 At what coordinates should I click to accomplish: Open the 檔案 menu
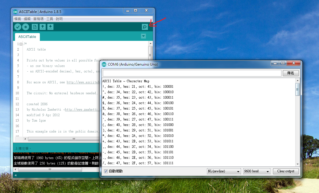(18, 19)
